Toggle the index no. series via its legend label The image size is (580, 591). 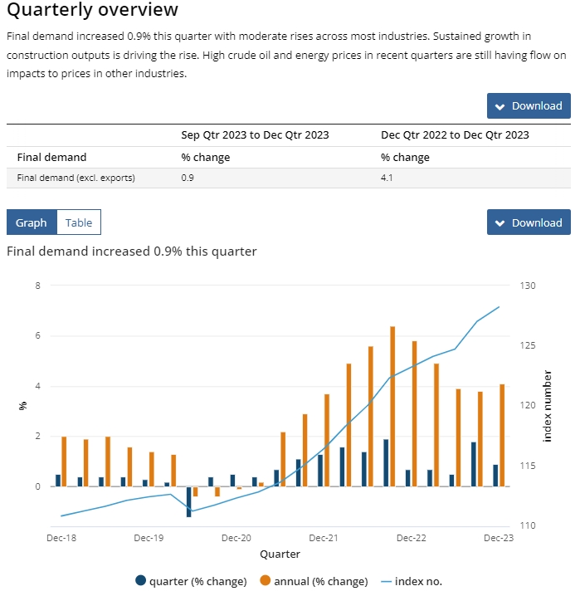423,581
